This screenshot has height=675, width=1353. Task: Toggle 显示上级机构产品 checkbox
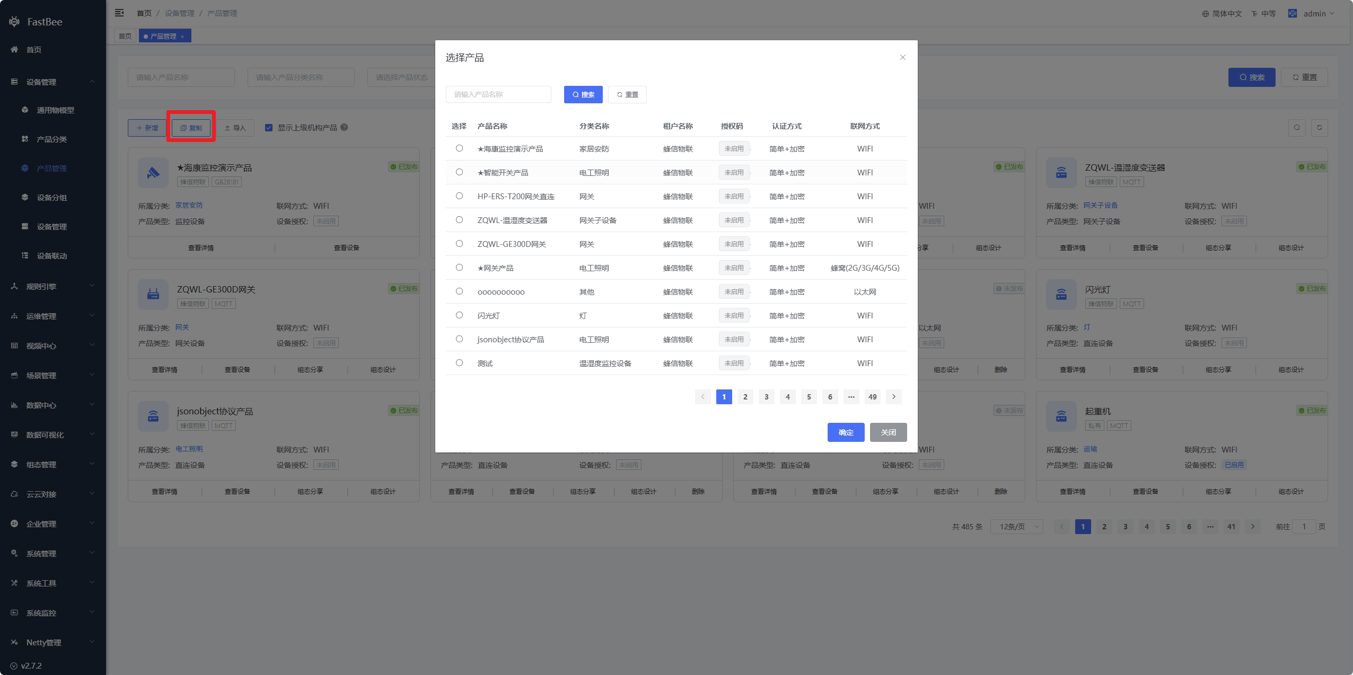(x=269, y=128)
